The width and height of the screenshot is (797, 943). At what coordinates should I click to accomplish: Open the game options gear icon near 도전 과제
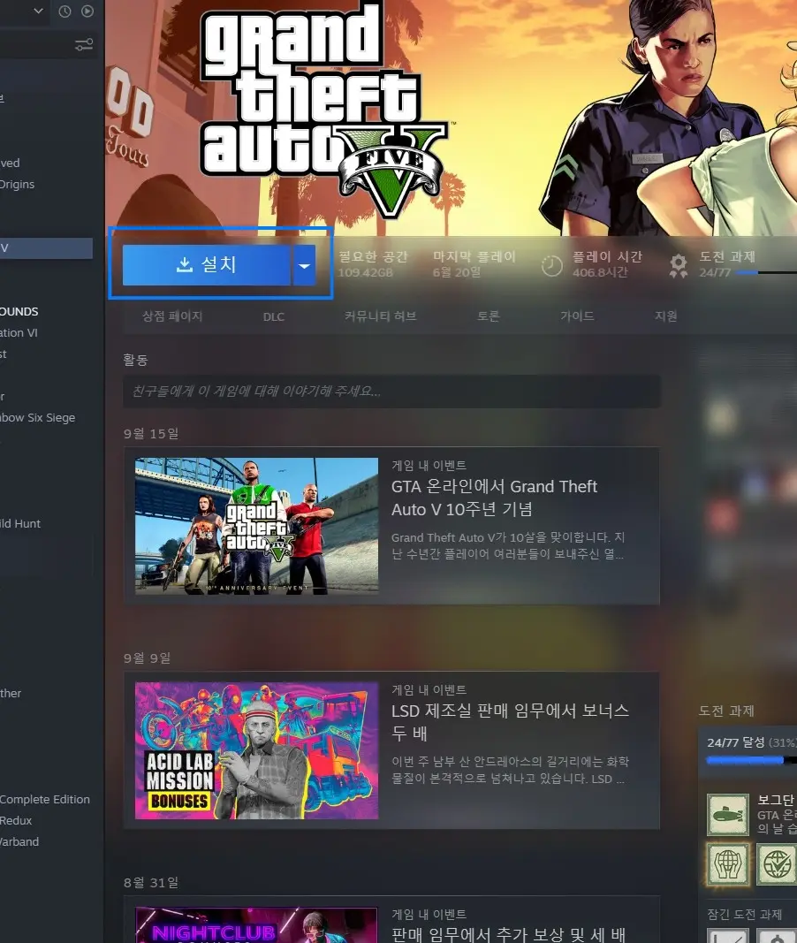677,263
